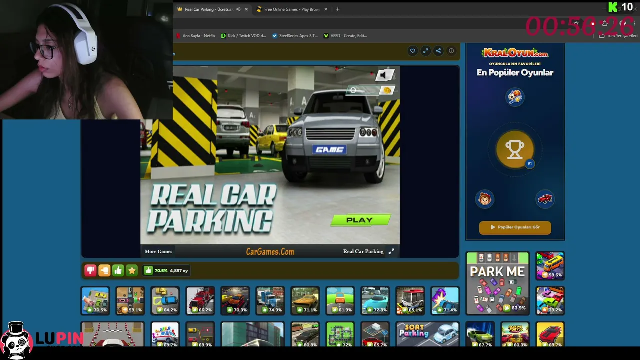Image resolution: width=640 pixels, height=360 pixels.
Task: Click the yellow star favorite icon
Action: [132, 270]
